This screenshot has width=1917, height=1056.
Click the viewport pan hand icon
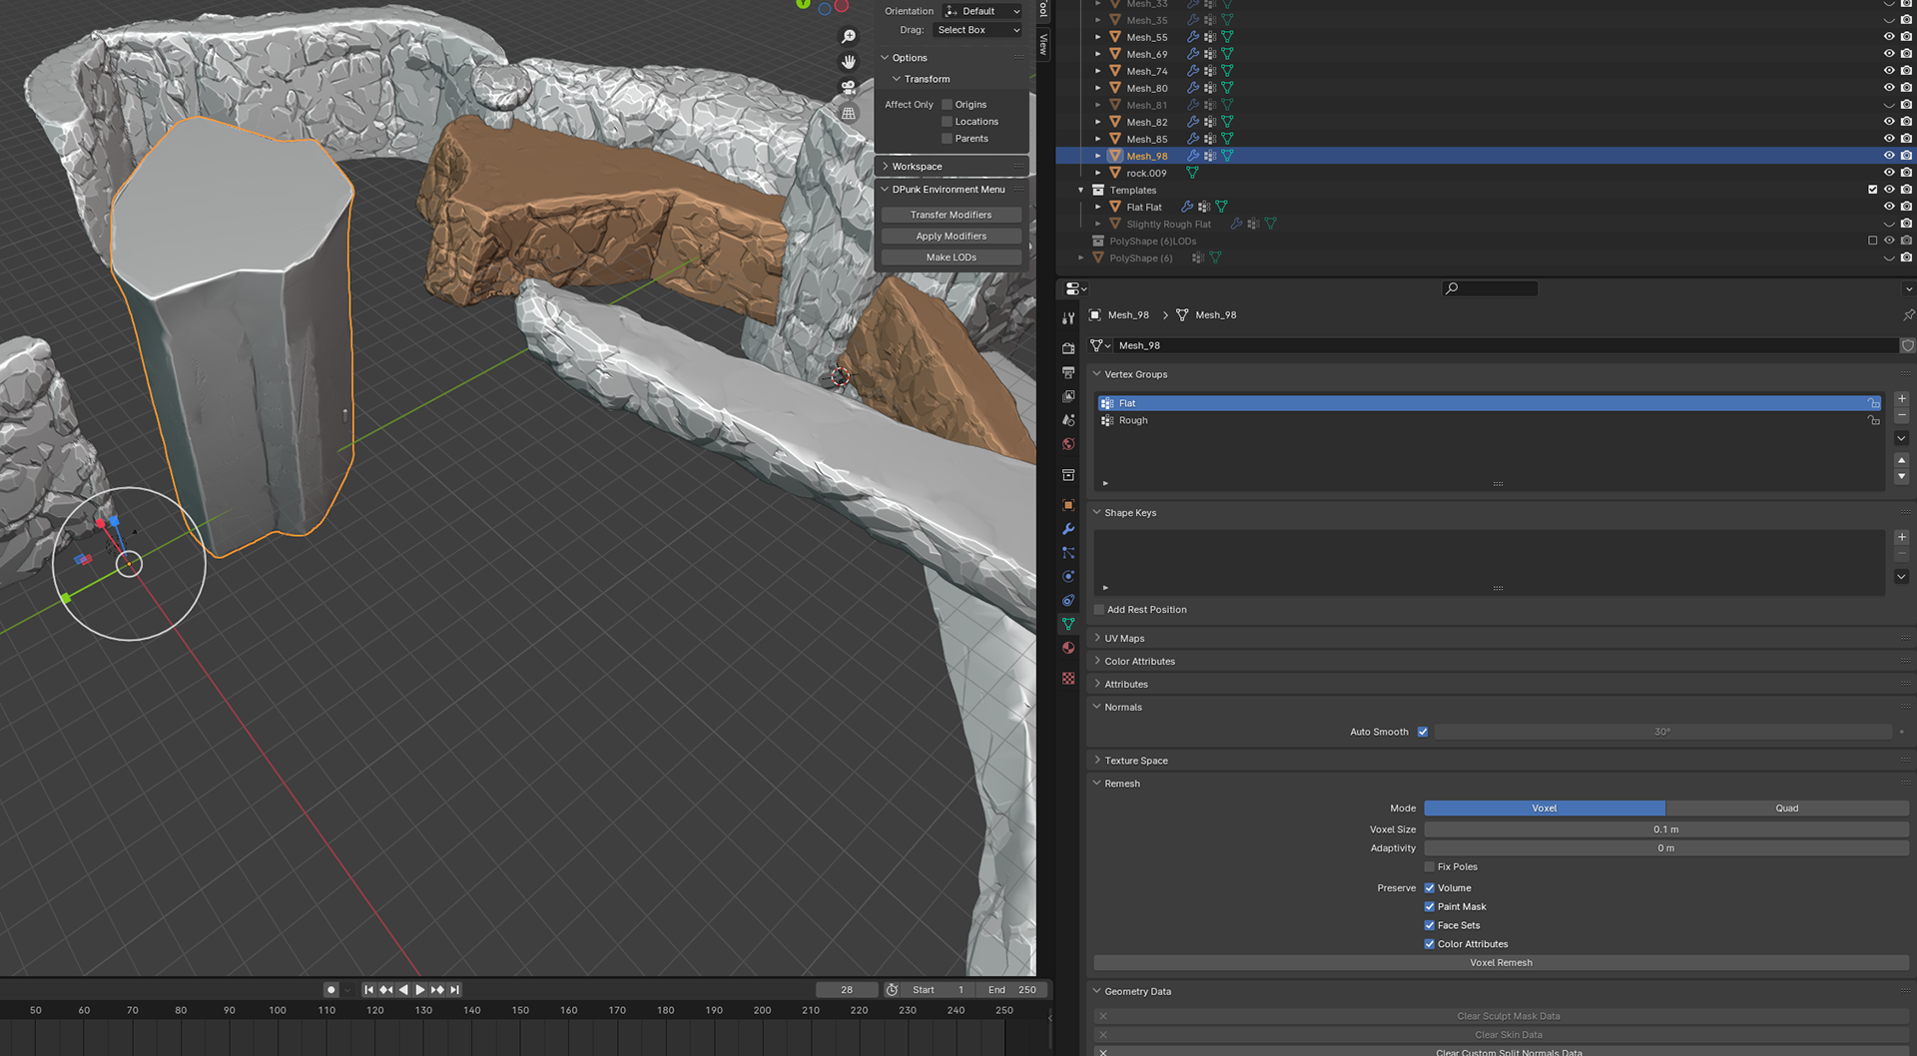849,62
